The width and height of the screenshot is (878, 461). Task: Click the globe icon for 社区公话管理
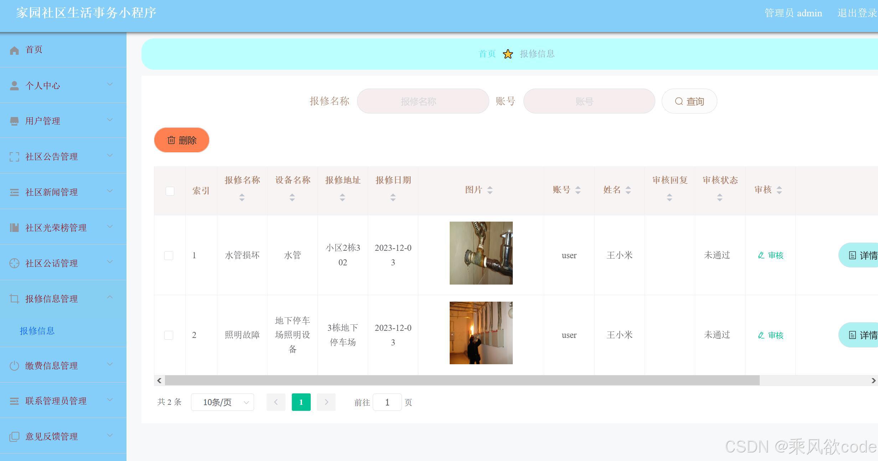[15, 263]
